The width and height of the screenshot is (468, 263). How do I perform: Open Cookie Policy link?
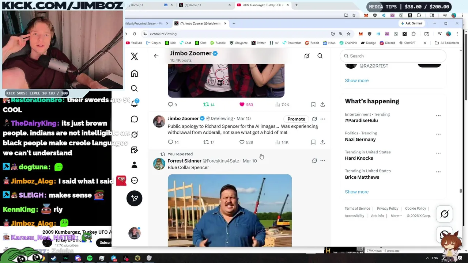point(415,209)
